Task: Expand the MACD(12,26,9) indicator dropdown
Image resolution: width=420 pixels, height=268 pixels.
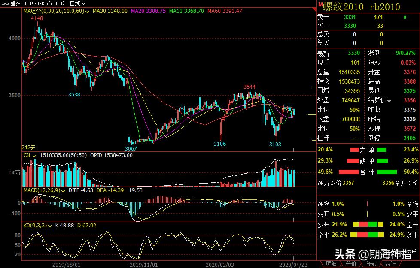Action: 63,191
